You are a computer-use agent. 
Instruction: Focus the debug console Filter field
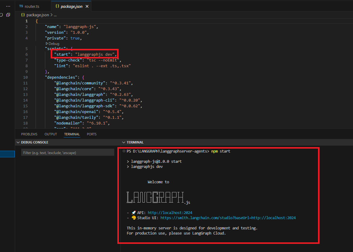point(68,153)
